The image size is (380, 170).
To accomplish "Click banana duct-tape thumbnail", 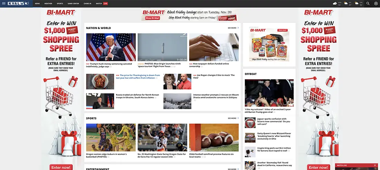I will click(250, 152).
